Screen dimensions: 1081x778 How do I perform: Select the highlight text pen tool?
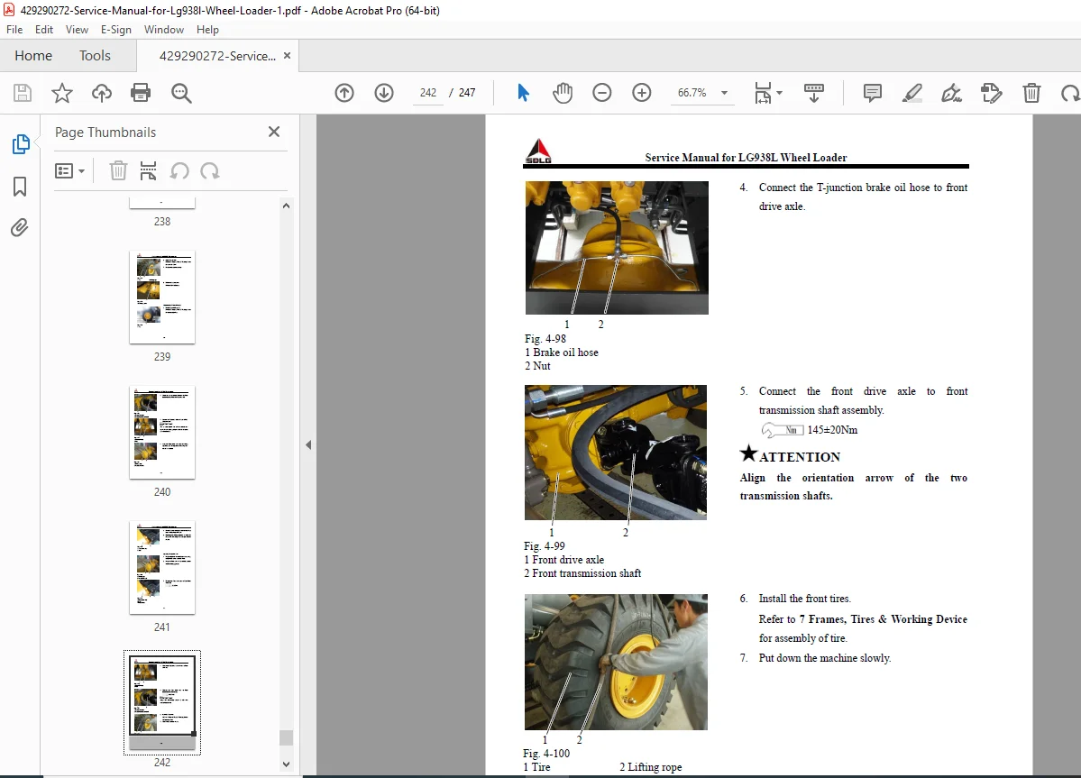point(912,92)
